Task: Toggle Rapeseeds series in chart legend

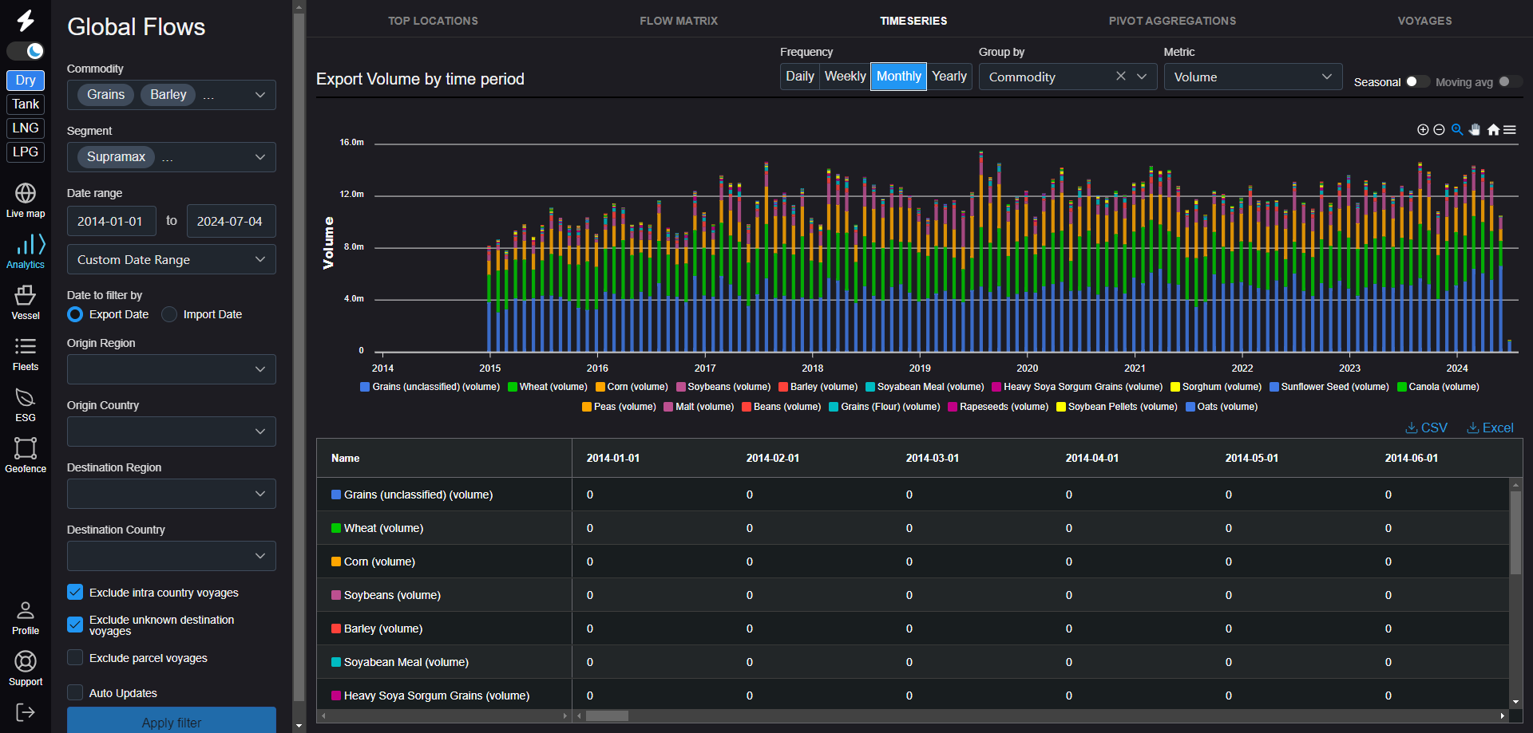Action: coord(998,407)
